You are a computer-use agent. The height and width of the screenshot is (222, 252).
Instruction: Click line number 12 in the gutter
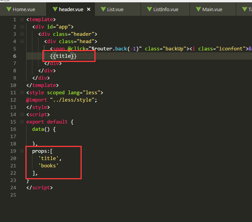click(13, 100)
